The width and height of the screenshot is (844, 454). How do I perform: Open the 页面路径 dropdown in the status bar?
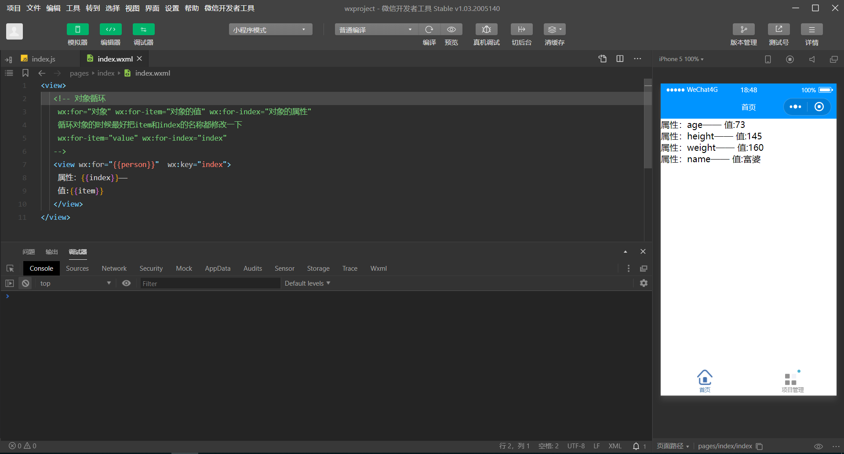coord(673,446)
